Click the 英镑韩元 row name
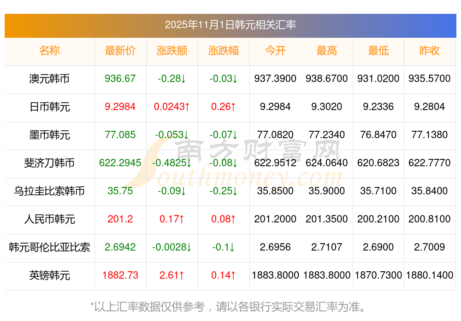Image resolution: width=461 pixels, height=321 pixels. (49, 275)
